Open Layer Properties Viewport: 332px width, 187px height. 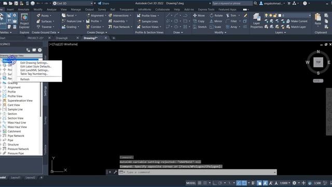(256, 21)
